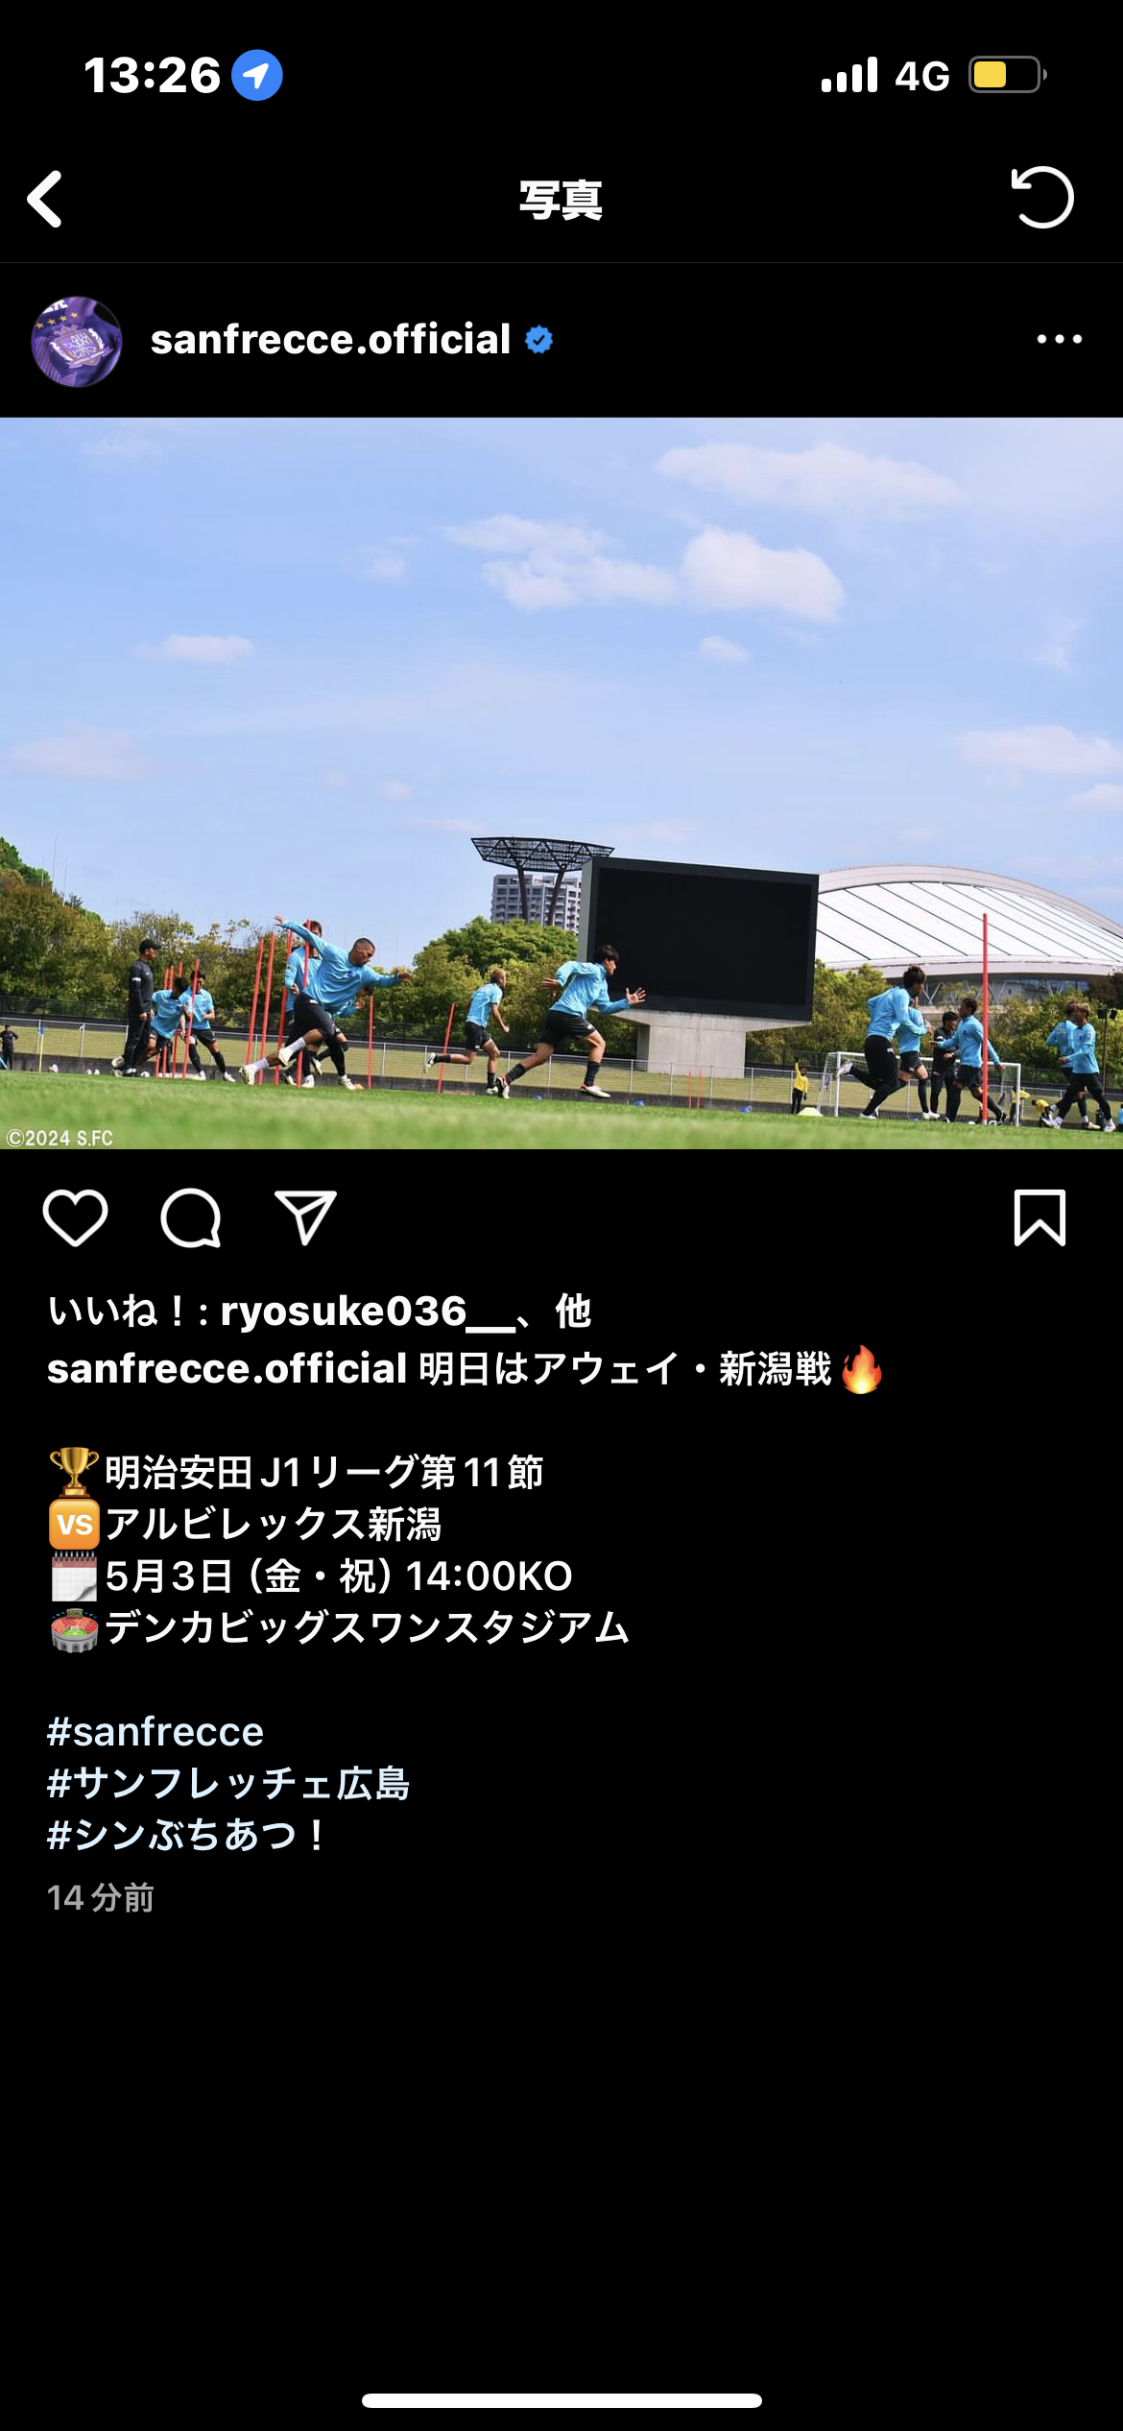
Task: Open the #サンフレッチェ広島 hashtag
Action: [x=228, y=1784]
